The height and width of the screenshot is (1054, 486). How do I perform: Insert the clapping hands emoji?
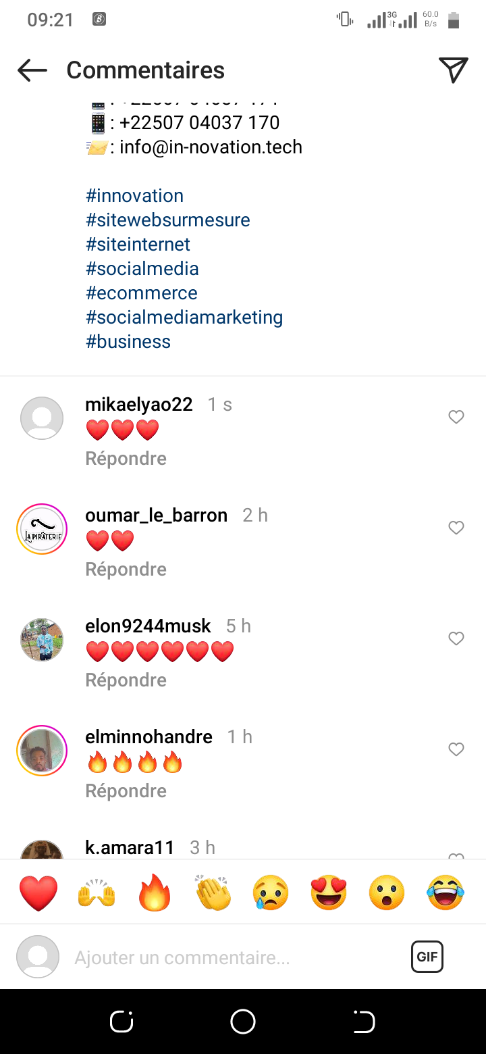click(x=213, y=893)
